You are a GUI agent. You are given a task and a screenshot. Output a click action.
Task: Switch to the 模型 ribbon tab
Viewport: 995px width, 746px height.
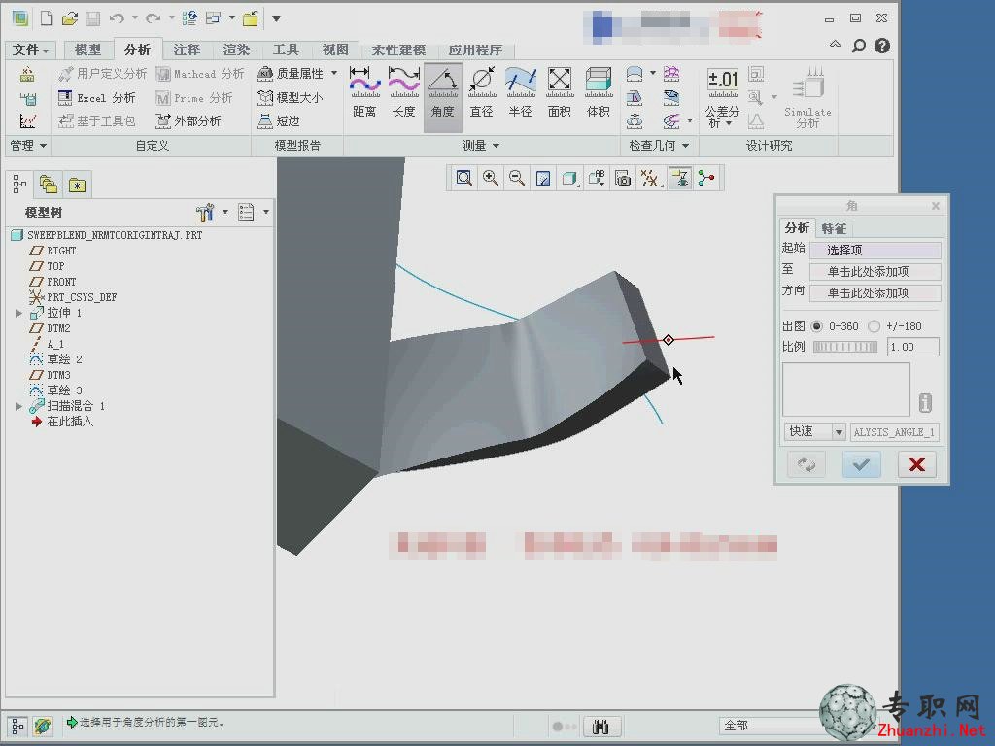click(86, 50)
